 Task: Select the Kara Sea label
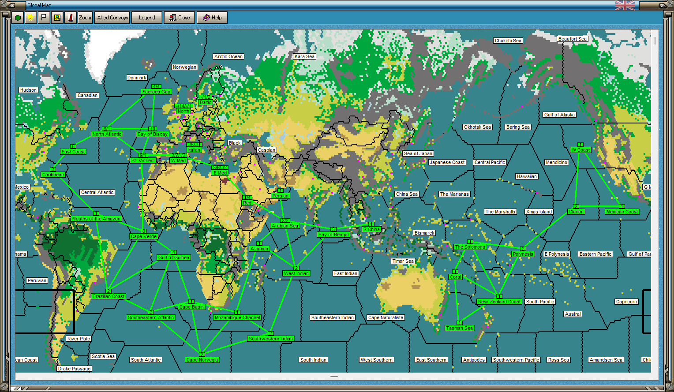coord(305,56)
